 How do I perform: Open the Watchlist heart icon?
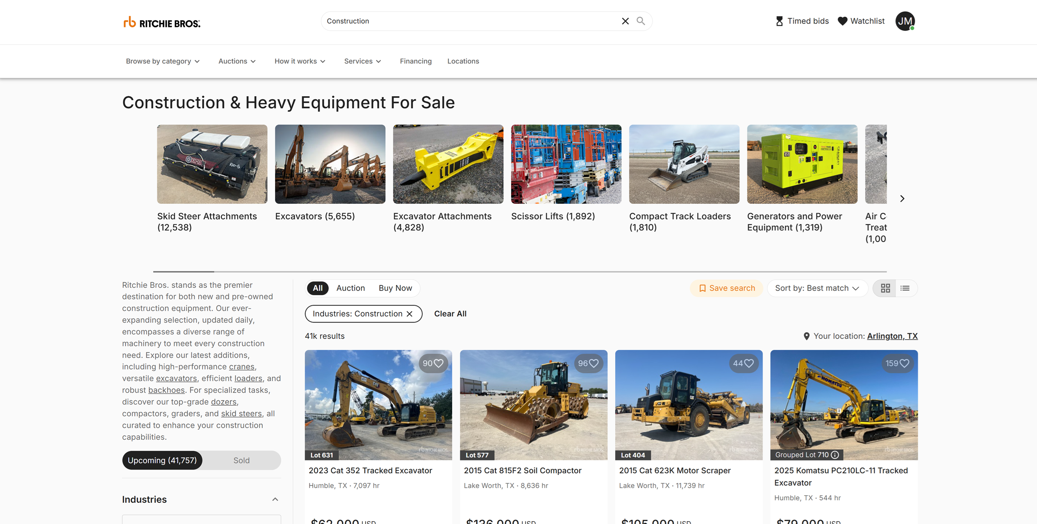842,21
